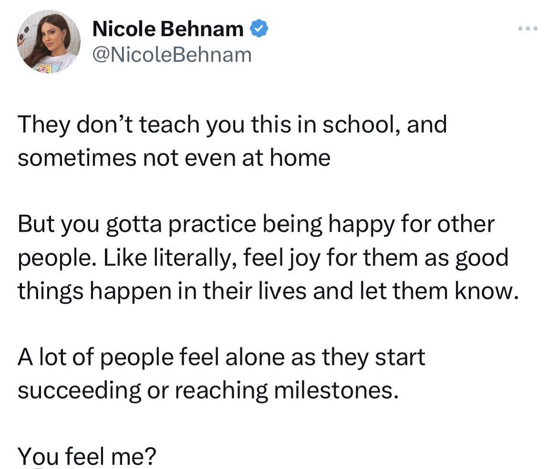Click the line starting "things happen in their lives"
Screen dimensions: 558x469
click(x=268, y=291)
